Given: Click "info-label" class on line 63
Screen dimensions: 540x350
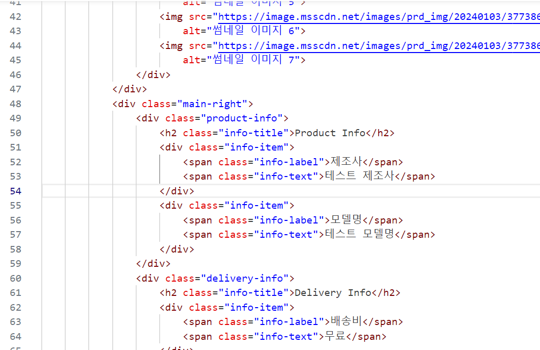Looking at the screenshot, I should tap(289, 322).
